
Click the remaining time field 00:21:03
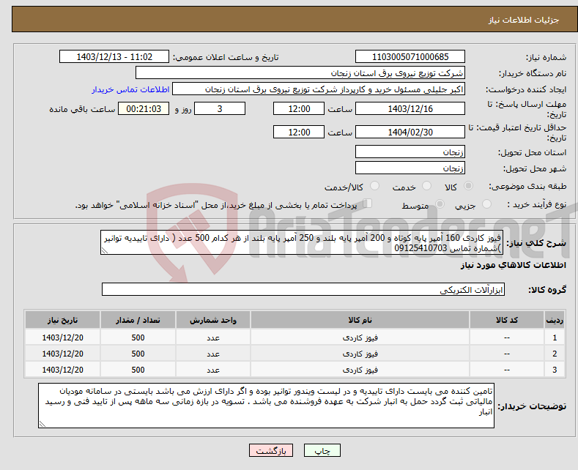point(144,108)
